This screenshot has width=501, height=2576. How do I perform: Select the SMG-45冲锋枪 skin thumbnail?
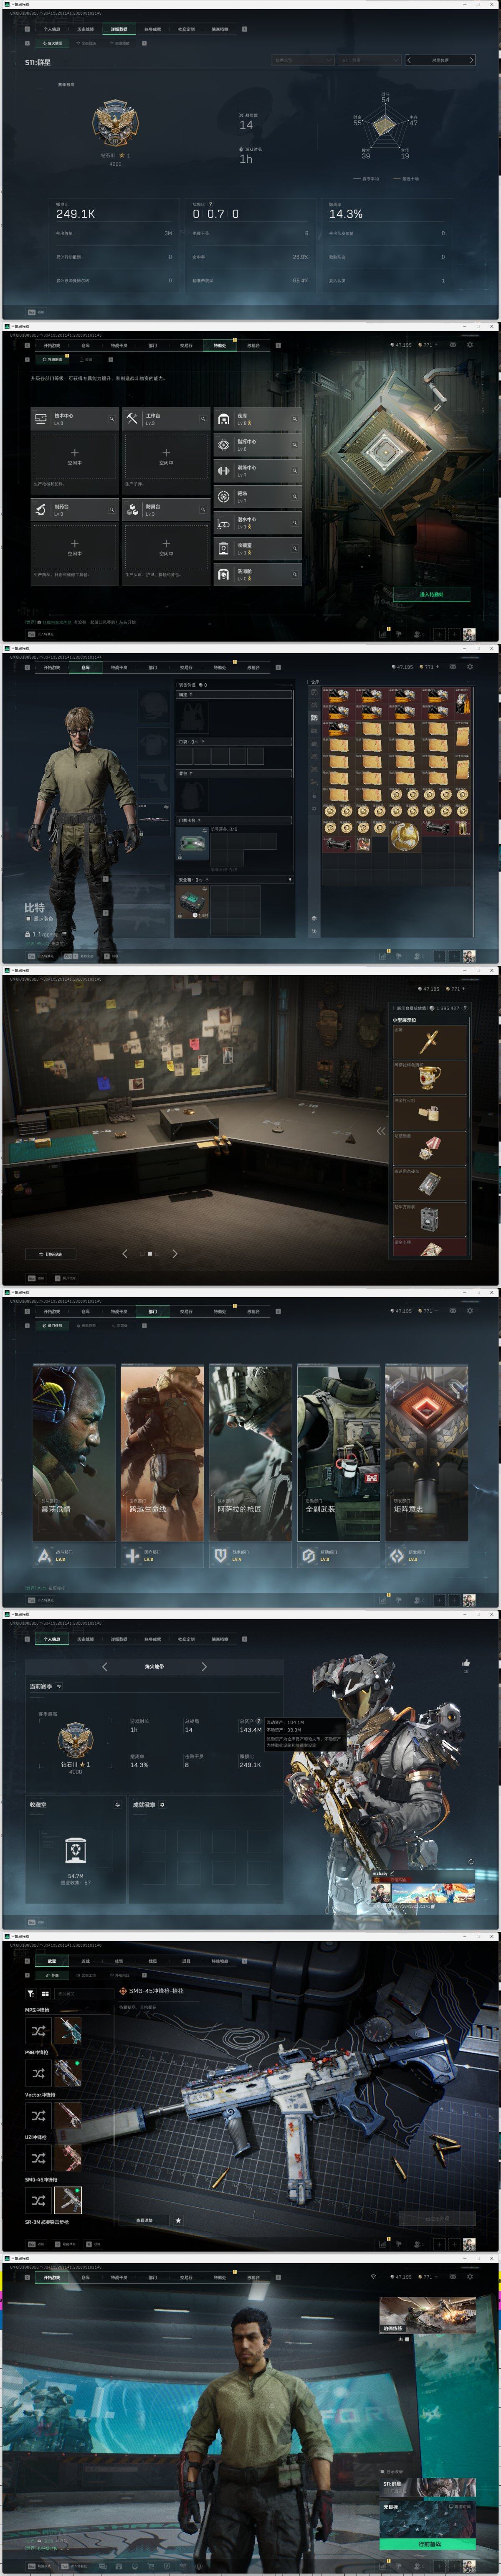[68, 2200]
